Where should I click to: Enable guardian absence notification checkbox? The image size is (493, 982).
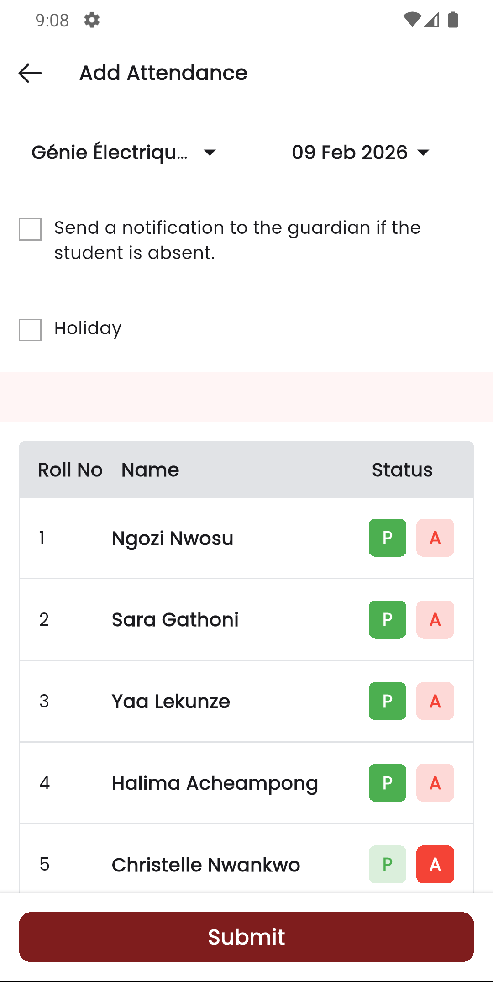click(x=30, y=230)
